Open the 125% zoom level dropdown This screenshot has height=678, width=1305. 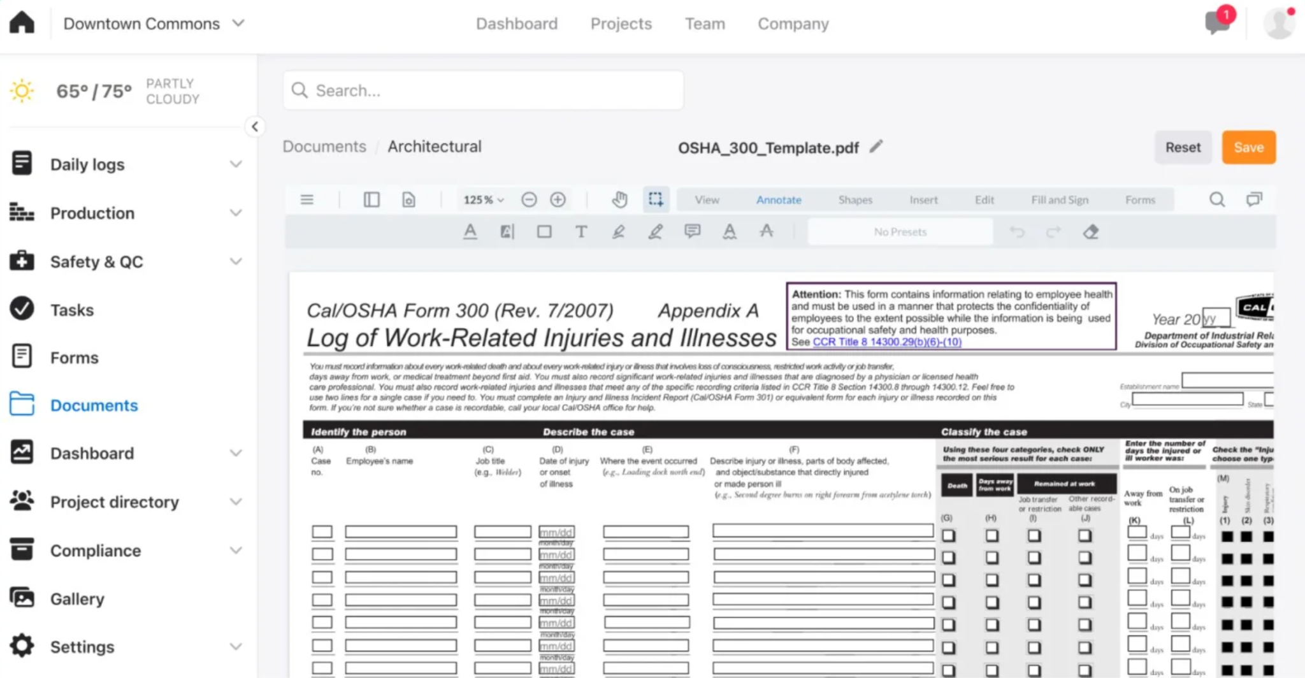484,199
